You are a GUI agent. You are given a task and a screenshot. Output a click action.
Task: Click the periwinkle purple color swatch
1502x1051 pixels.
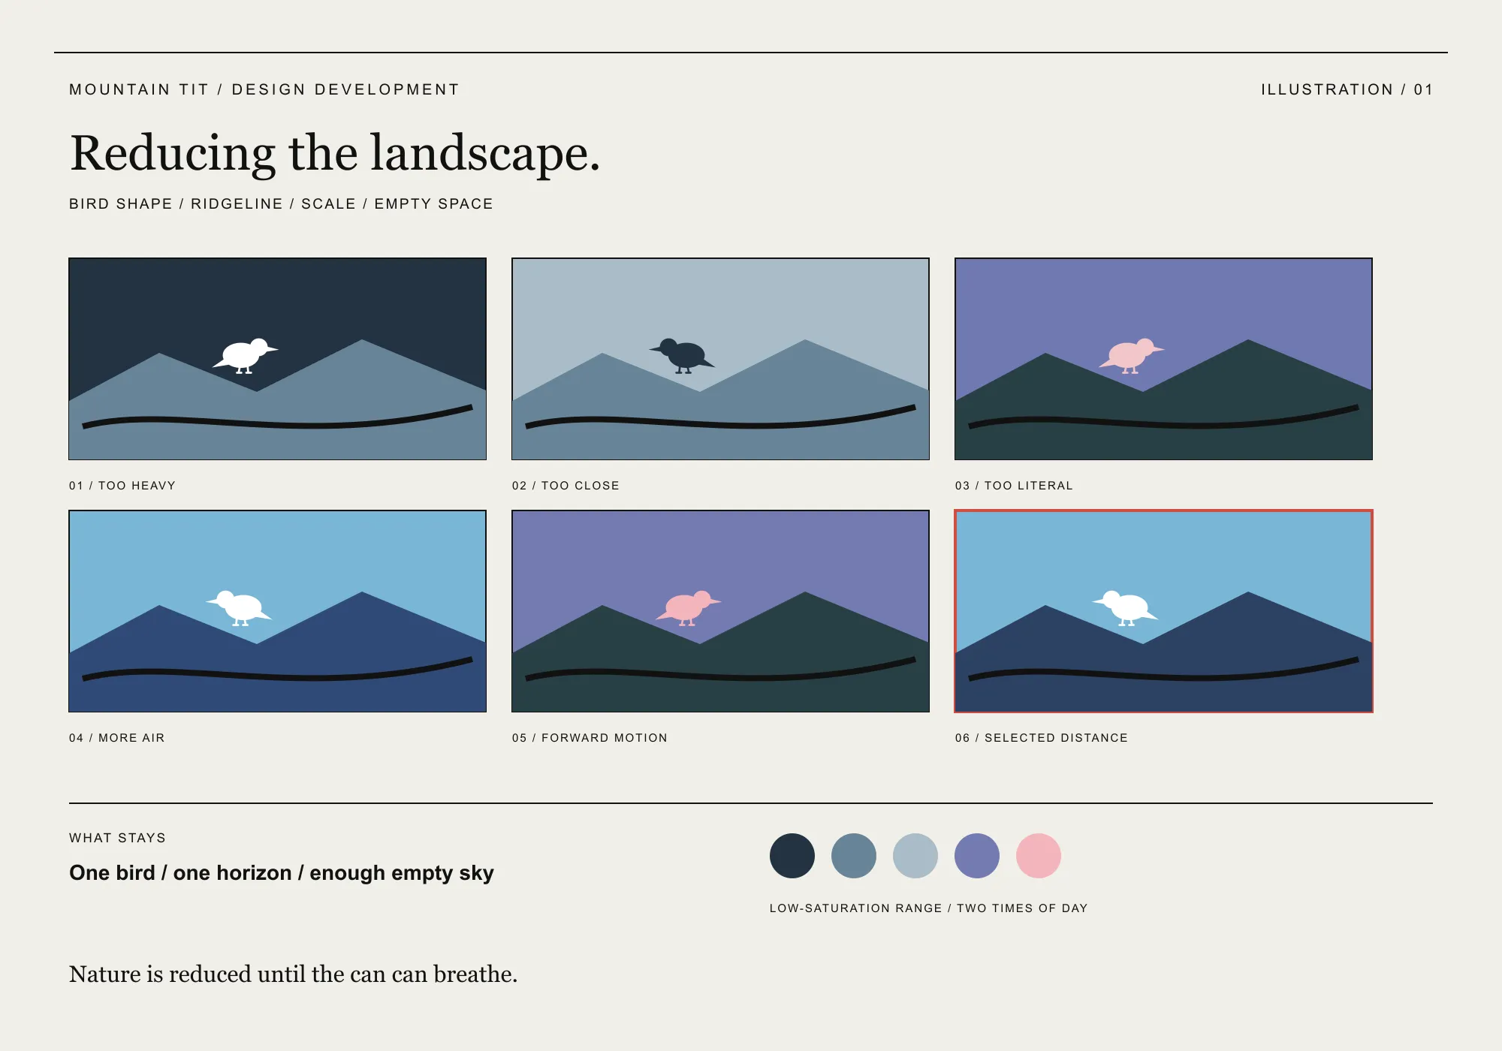coord(977,856)
